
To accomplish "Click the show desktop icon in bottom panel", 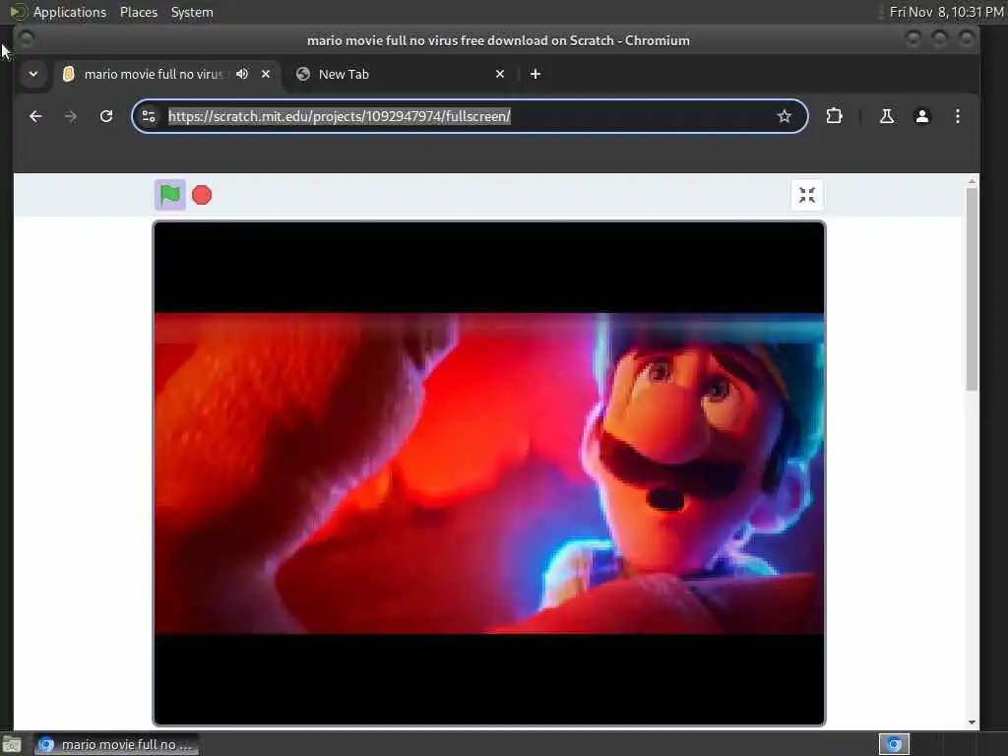I will 12,744.
